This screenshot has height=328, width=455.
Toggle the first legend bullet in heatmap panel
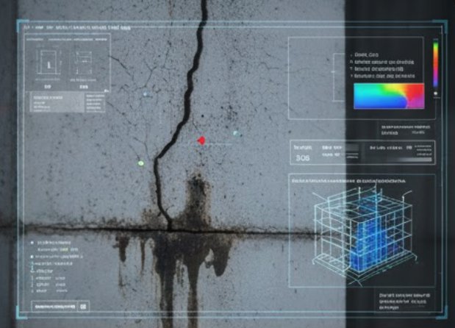pos(350,54)
